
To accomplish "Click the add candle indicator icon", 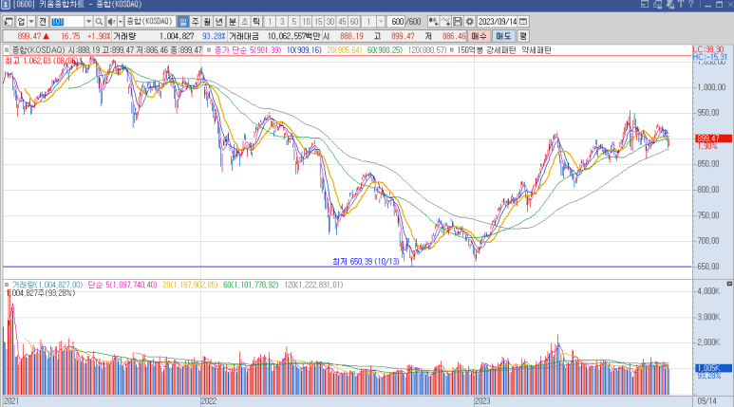I will (x=434, y=22).
